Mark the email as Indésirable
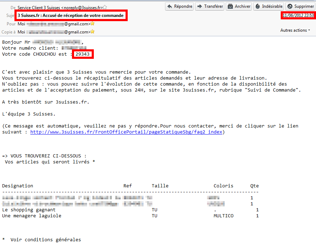The width and height of the screenshot is (316, 249). coord(269,6)
